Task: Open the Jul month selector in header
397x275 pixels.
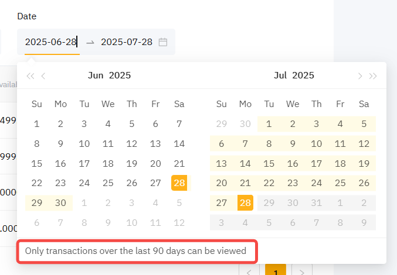Action: pos(280,75)
